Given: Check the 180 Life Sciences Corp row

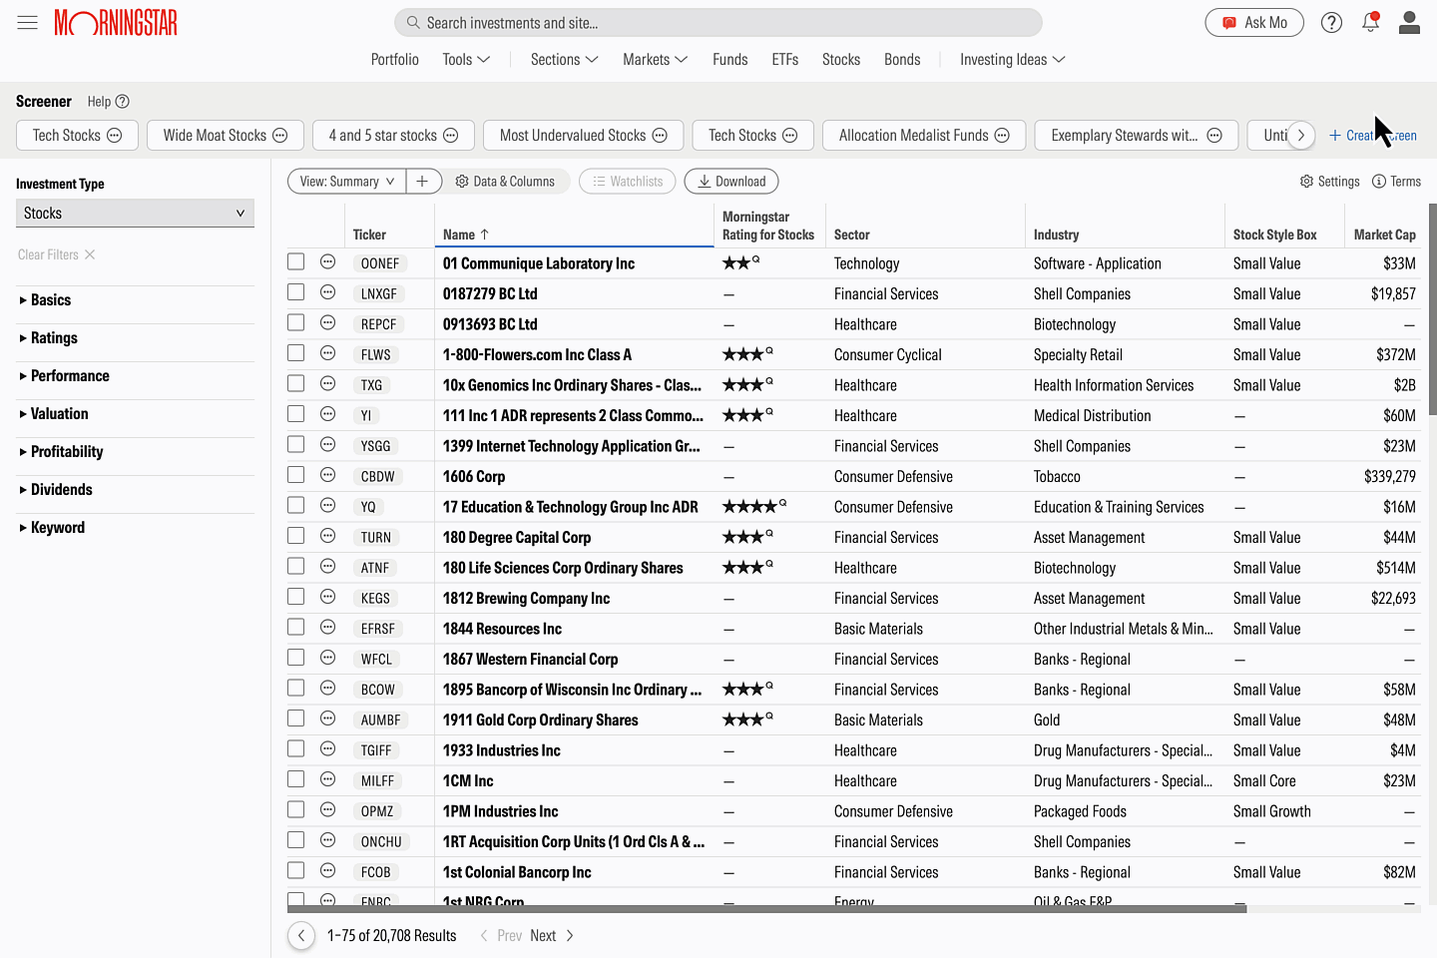Looking at the screenshot, I should [295, 566].
